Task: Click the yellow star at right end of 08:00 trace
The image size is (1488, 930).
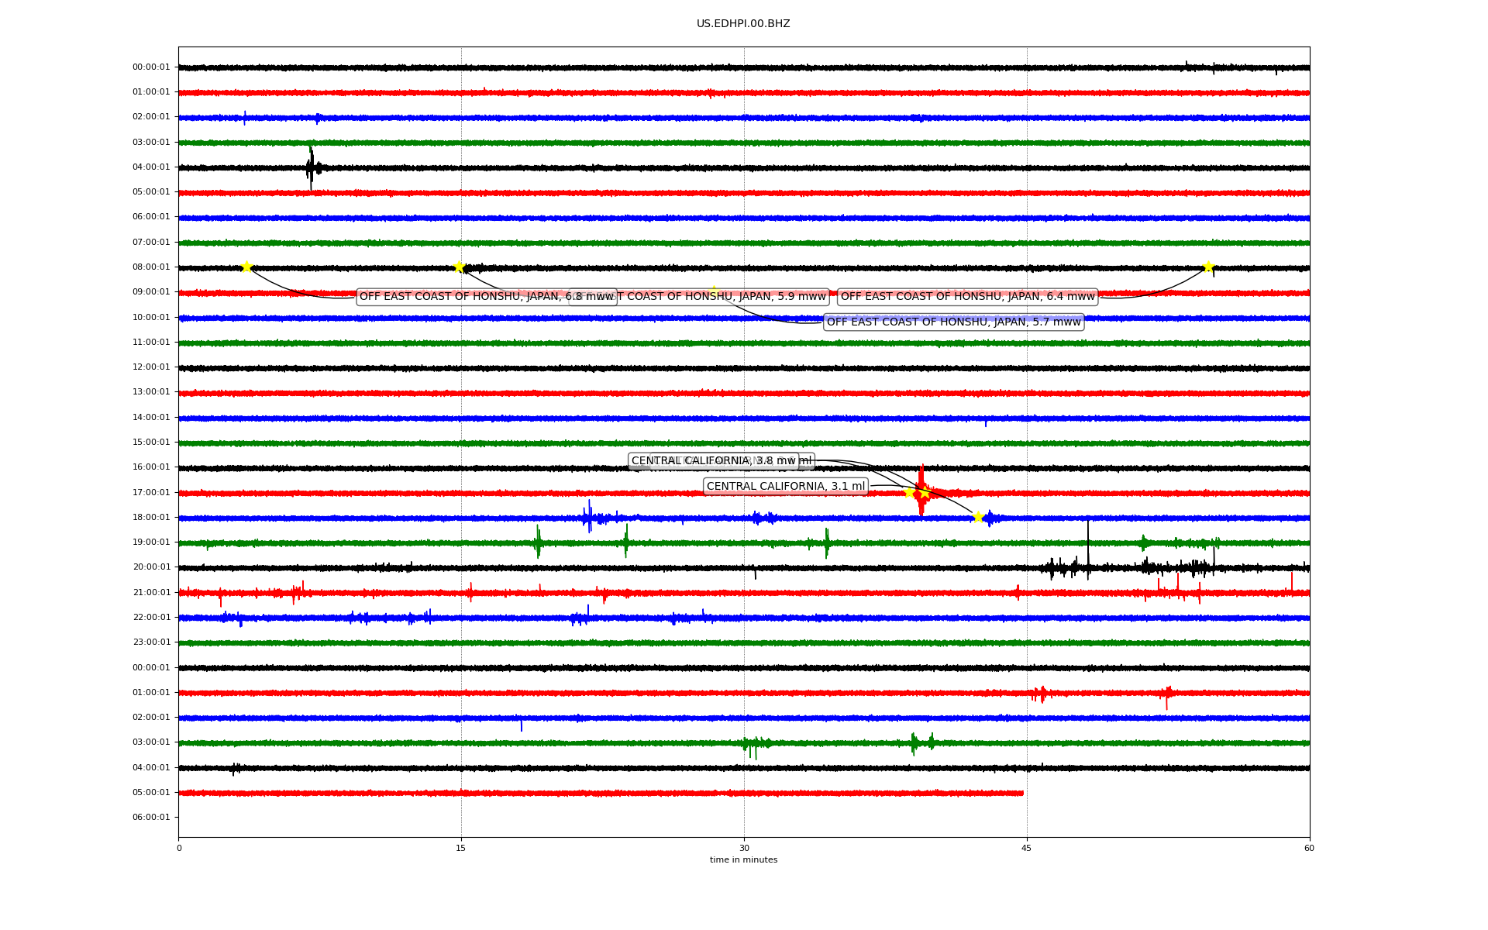Action: click(1207, 267)
